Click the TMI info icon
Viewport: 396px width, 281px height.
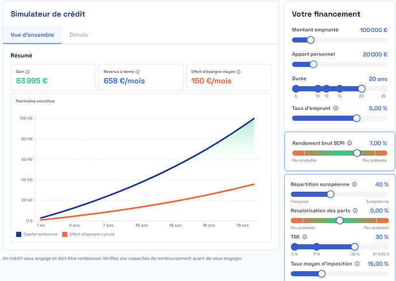point(305,237)
